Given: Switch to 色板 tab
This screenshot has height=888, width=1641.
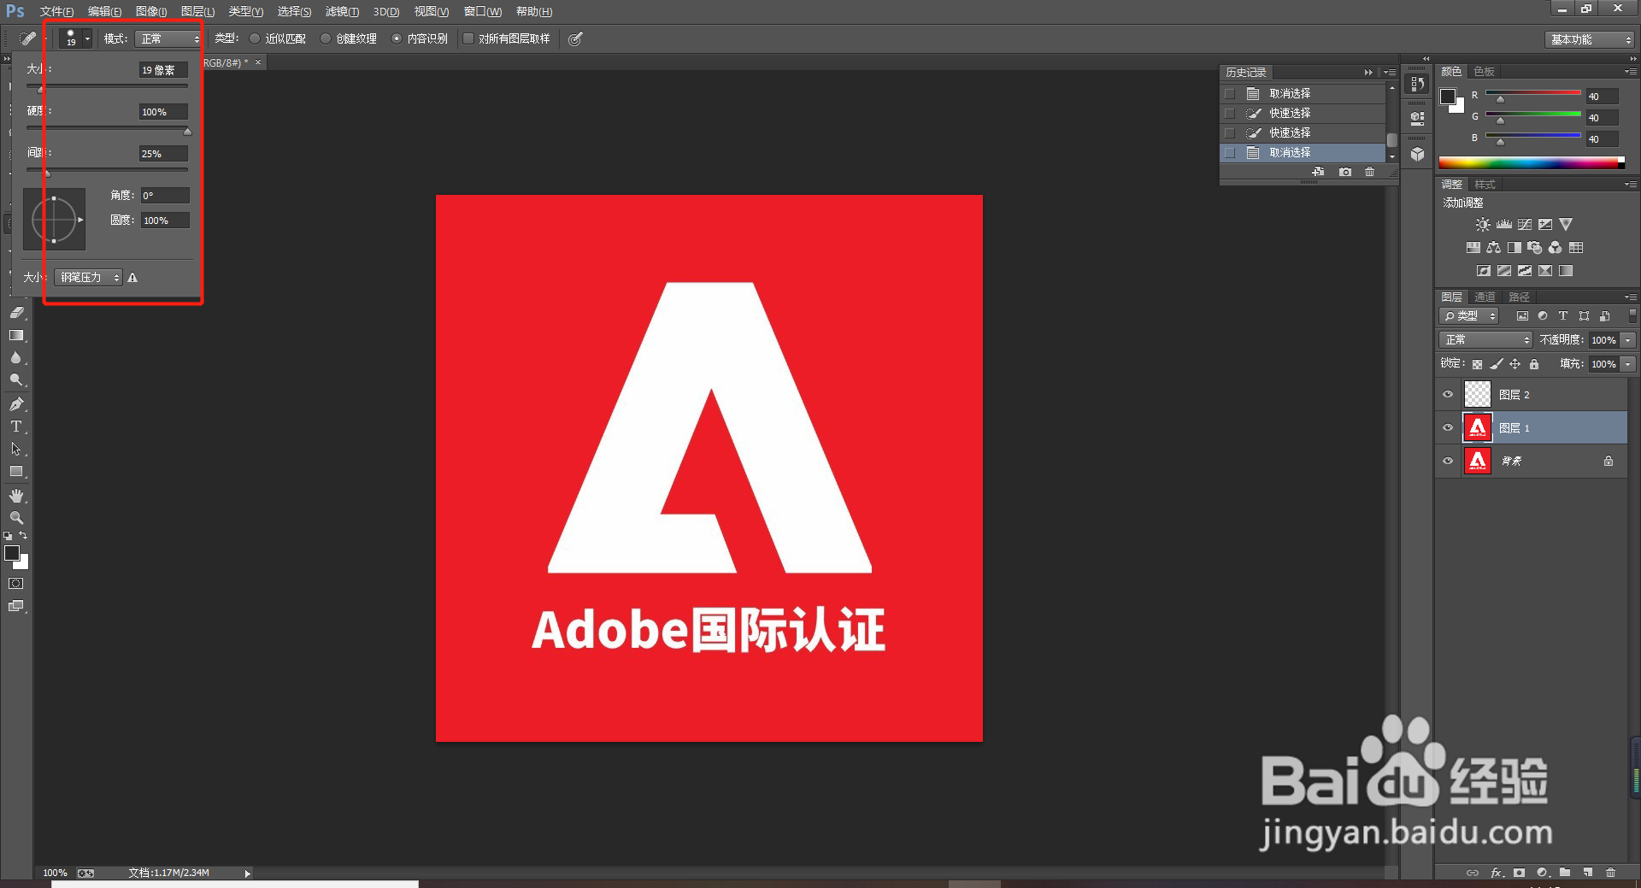Looking at the screenshot, I should (x=1485, y=72).
